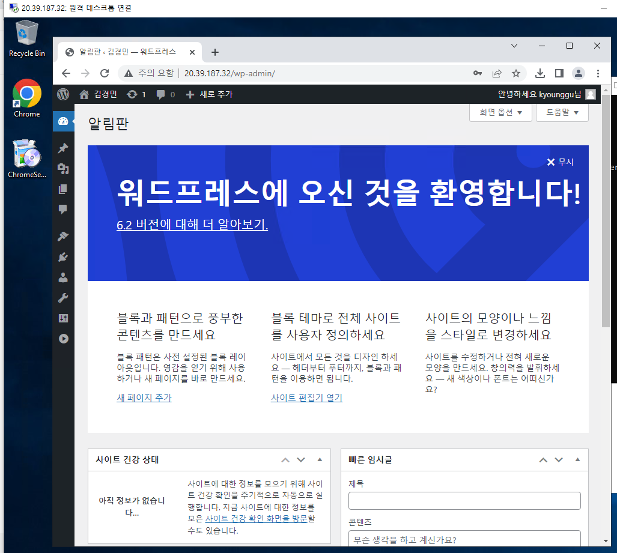Collapse 빠른 임시글 panel
This screenshot has width=617, height=553.
[x=578, y=460]
